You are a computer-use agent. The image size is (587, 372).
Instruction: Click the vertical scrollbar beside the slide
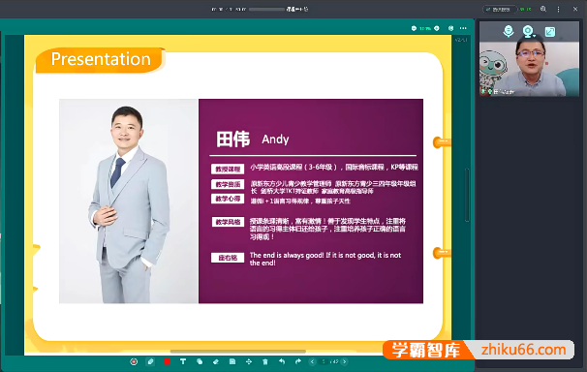click(x=467, y=195)
